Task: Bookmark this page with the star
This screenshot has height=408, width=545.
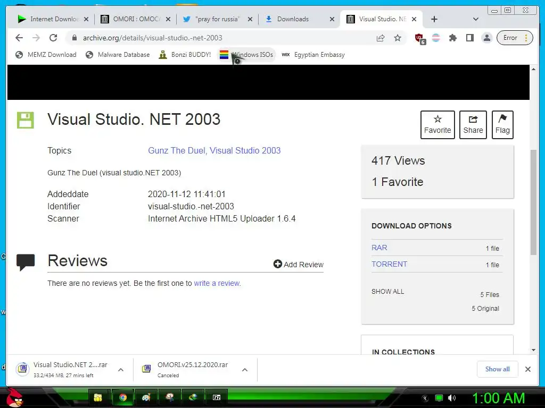Action: point(398,38)
